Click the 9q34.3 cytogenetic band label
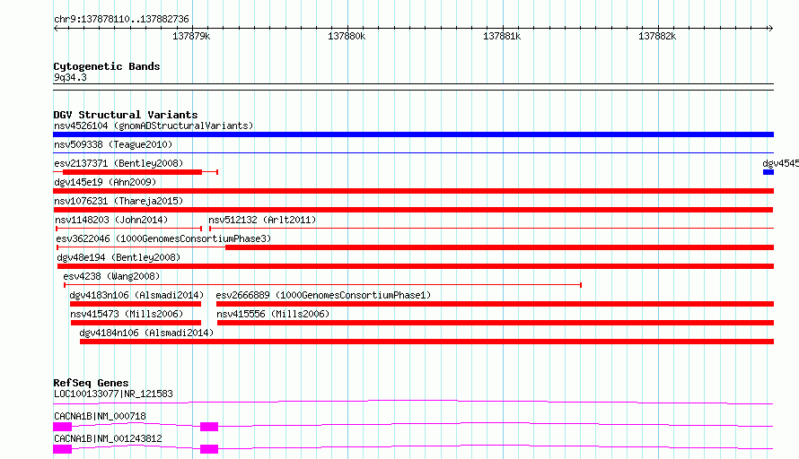 point(70,77)
